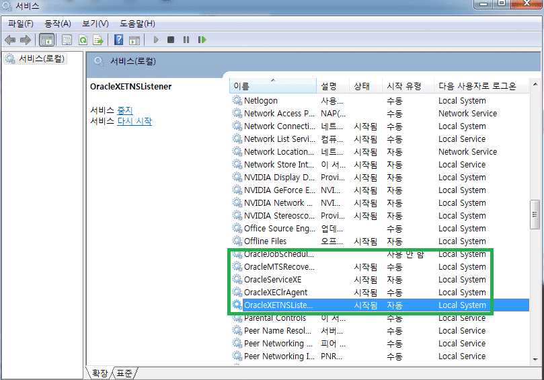
Task: Click the gear icon of OracleMTSRecovery row
Action: [237, 266]
